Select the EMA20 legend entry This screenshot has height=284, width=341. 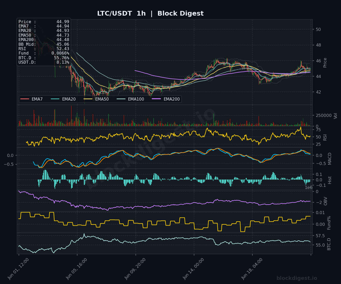pos(63,99)
